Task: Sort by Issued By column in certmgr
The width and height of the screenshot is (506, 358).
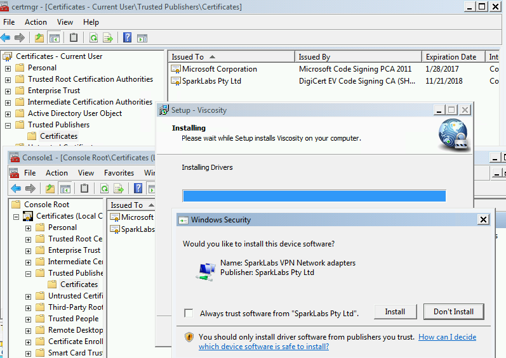Action: click(x=358, y=56)
